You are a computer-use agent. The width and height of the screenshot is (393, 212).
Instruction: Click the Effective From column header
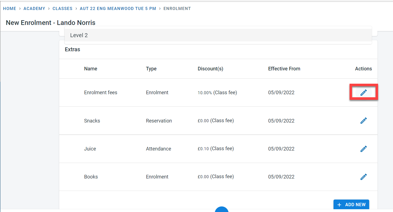(284, 69)
